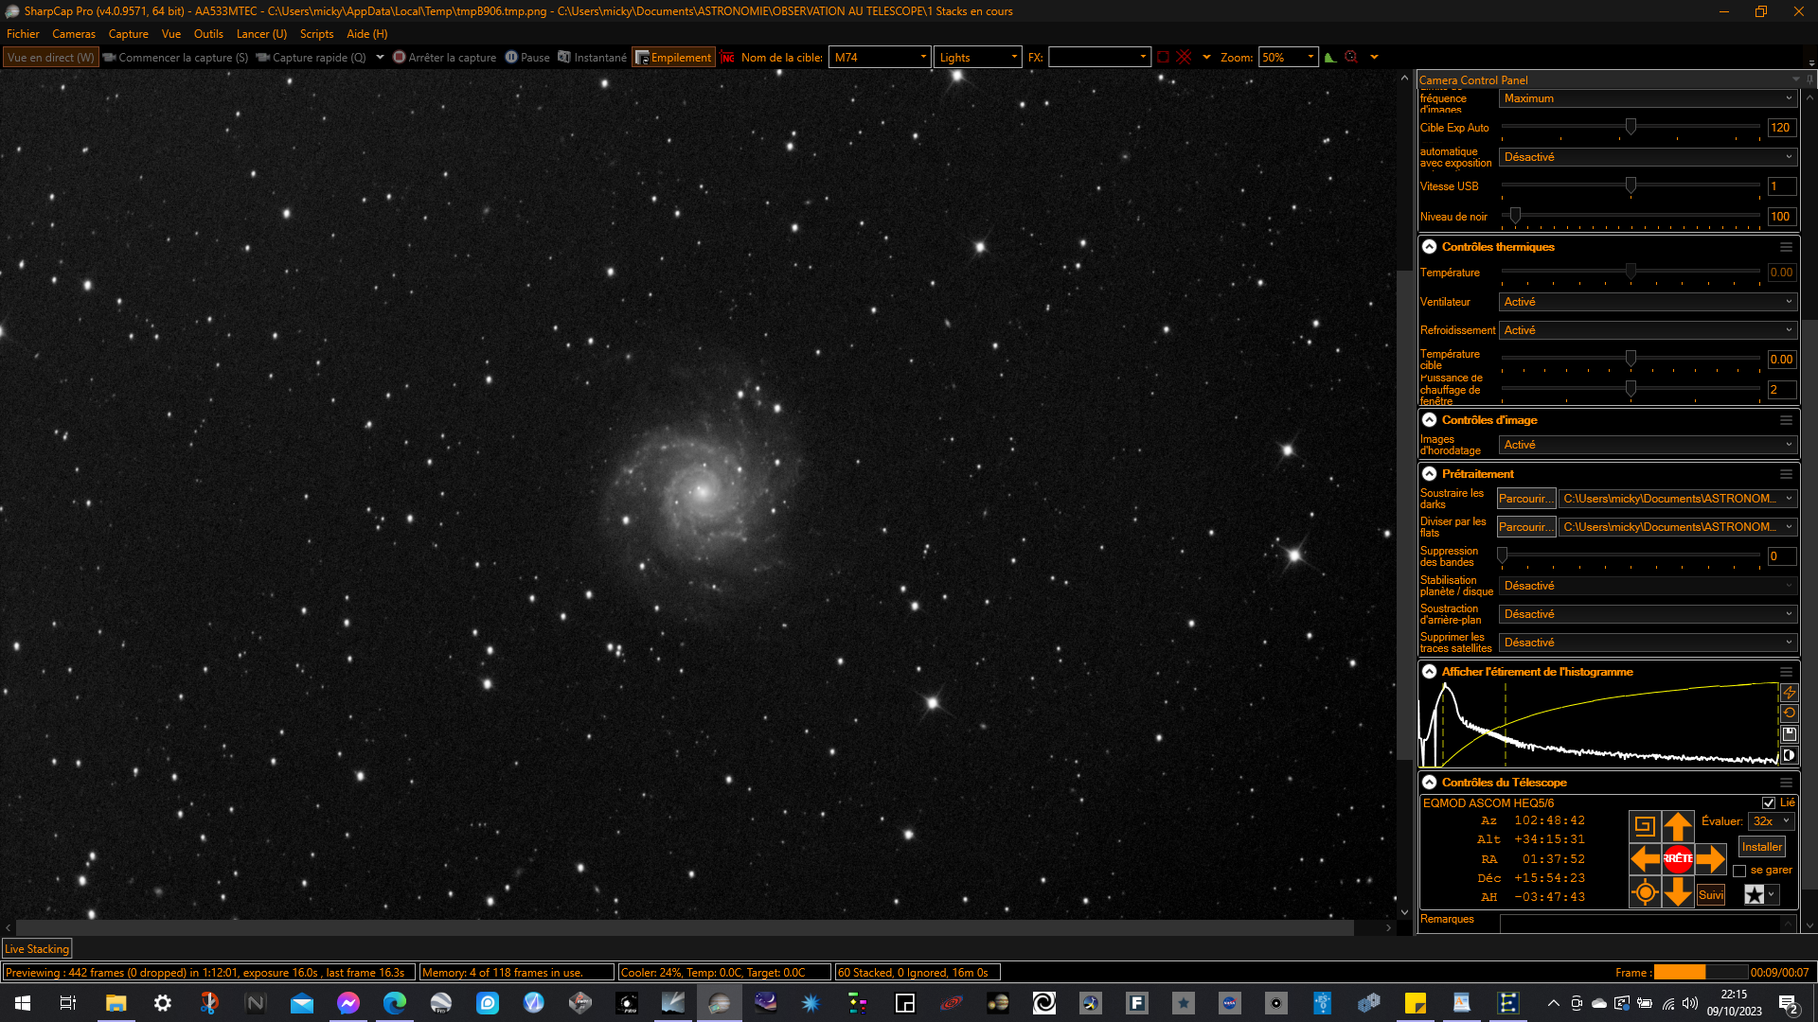Click the red reticule crosshair toolbar icon

point(1184,58)
